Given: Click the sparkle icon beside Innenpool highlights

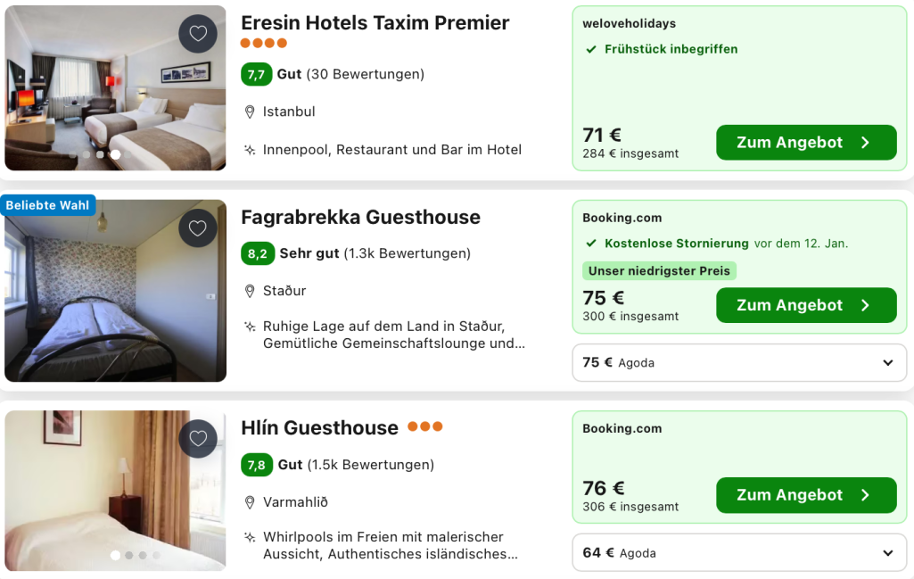Looking at the screenshot, I should [x=250, y=151].
